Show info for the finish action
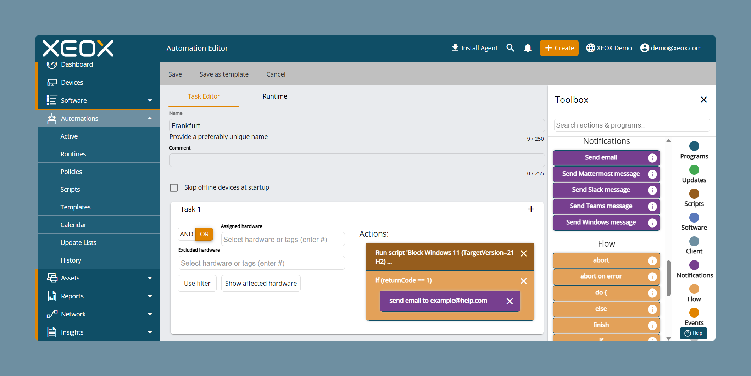 [652, 326]
